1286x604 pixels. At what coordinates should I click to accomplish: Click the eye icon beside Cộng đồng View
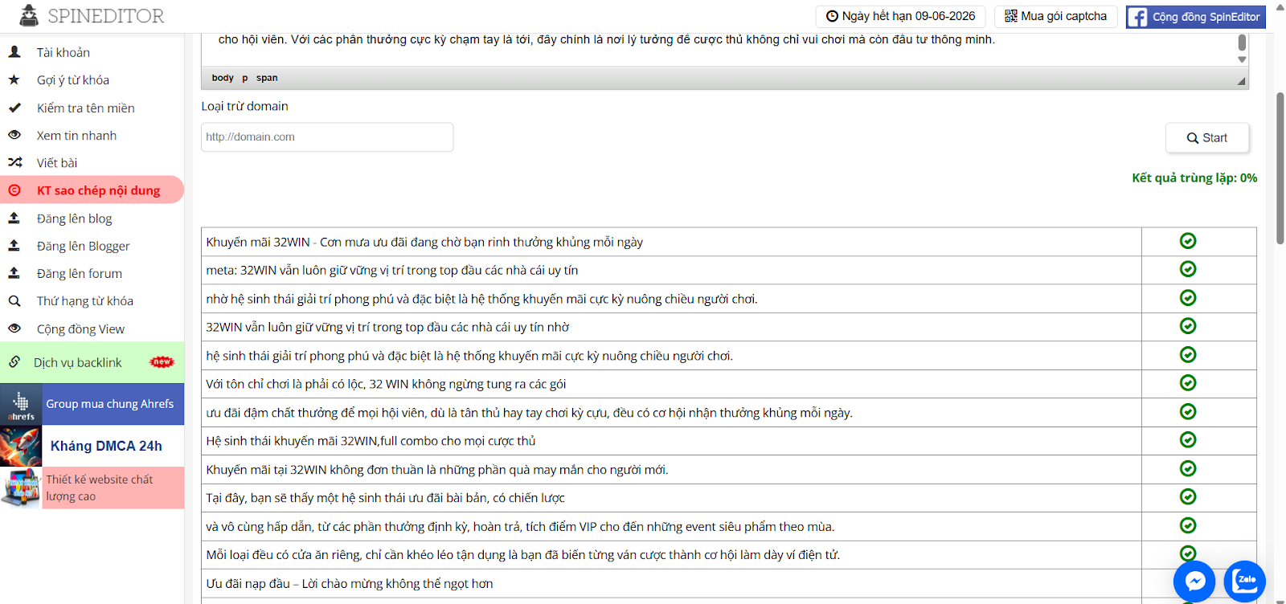click(14, 329)
